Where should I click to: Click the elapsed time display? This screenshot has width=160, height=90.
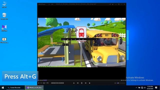[40, 80]
